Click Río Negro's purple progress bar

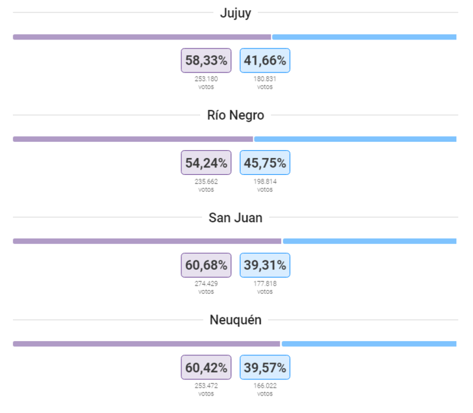pyautogui.click(x=133, y=139)
